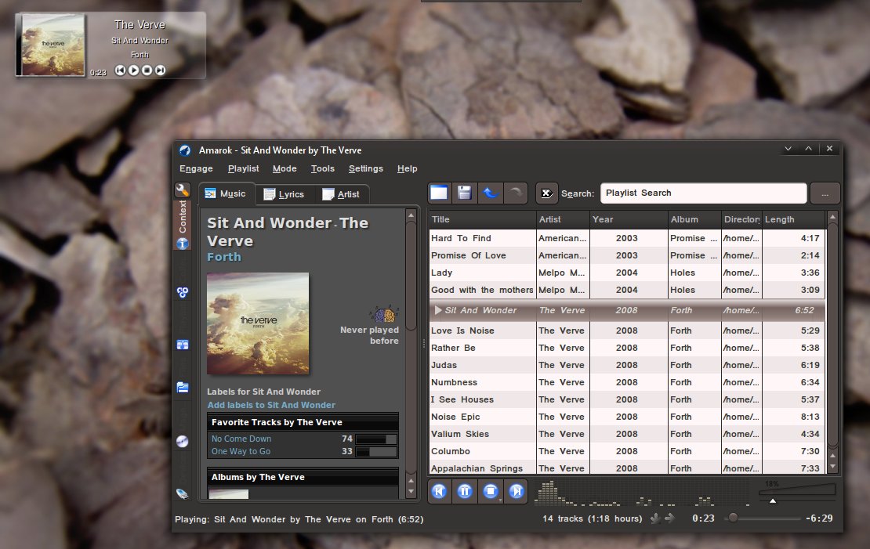Sort playlist by Artist column header
870x549 pixels.
(563, 219)
